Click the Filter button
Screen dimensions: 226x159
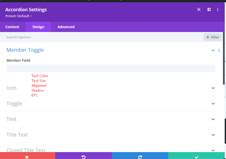tap(212, 37)
